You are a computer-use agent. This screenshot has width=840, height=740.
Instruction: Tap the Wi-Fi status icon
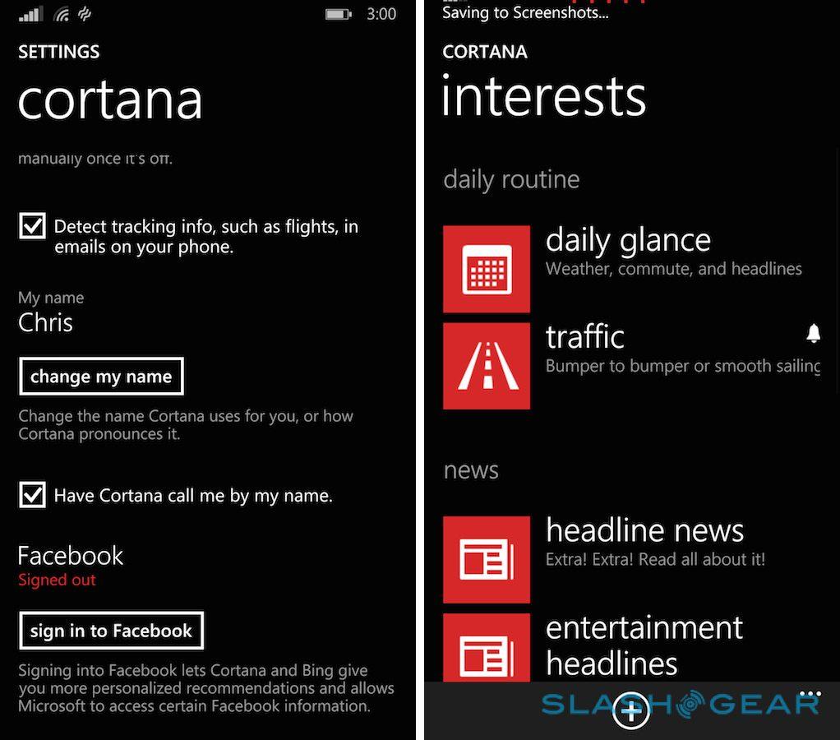click(x=62, y=15)
